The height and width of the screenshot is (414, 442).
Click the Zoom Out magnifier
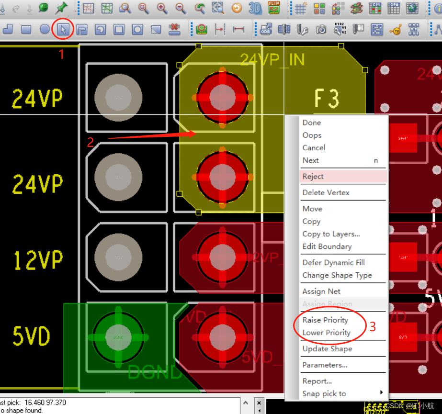[x=181, y=8]
